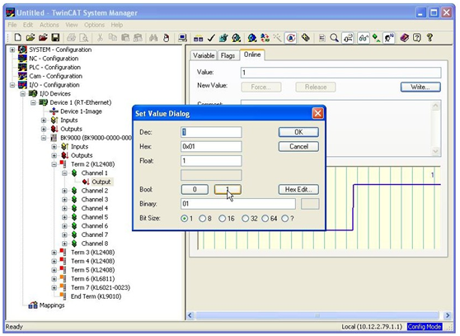Switch to the Flags tab
The height and width of the screenshot is (336, 460).
(x=228, y=55)
